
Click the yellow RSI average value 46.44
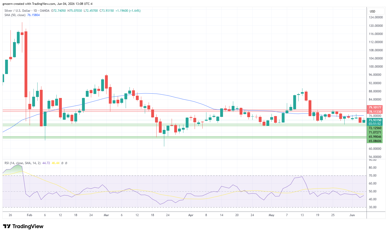click(x=55, y=163)
